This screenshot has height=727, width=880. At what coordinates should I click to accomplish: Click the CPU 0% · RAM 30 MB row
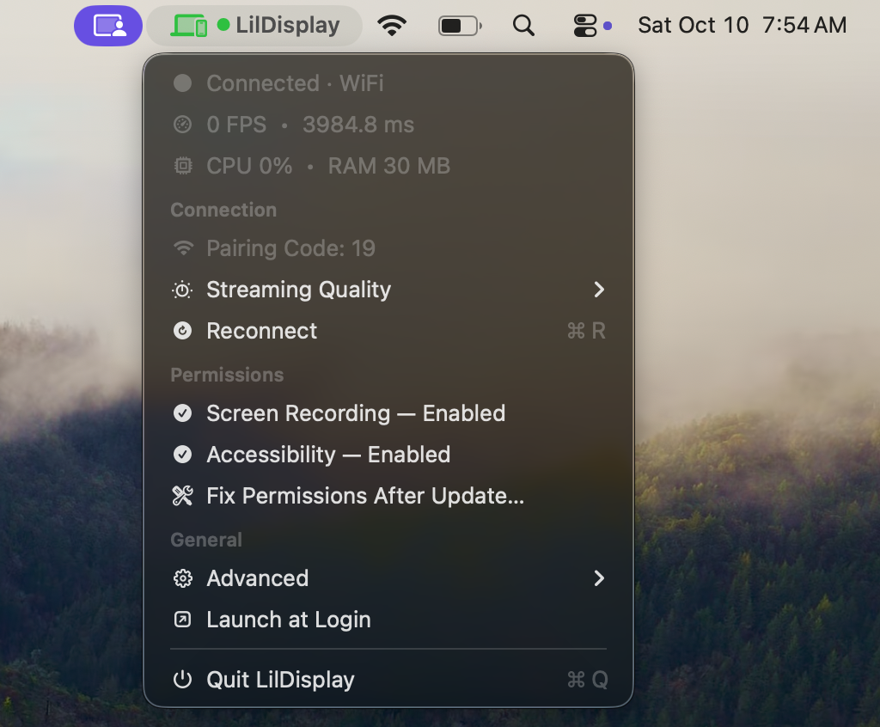click(388, 166)
